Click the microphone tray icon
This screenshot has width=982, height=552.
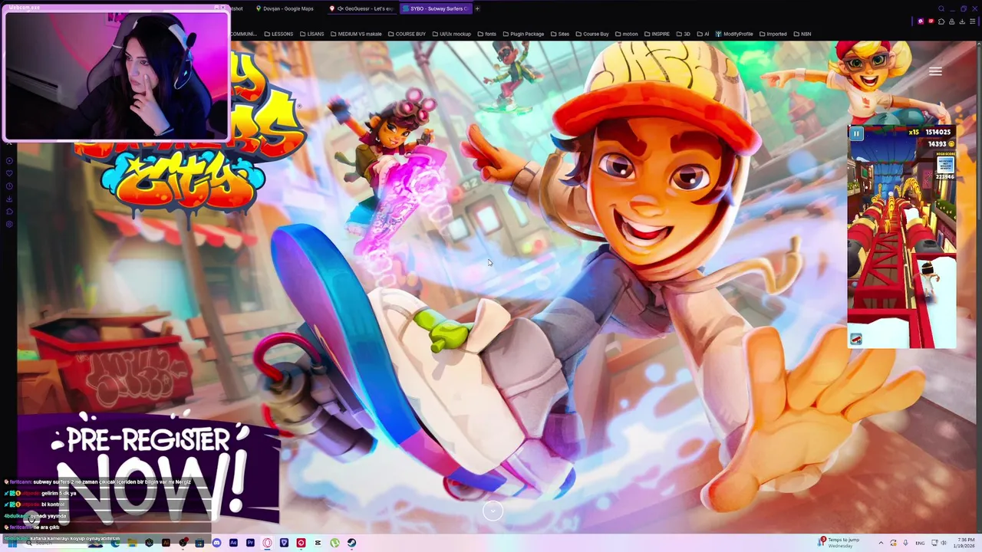pos(905,543)
